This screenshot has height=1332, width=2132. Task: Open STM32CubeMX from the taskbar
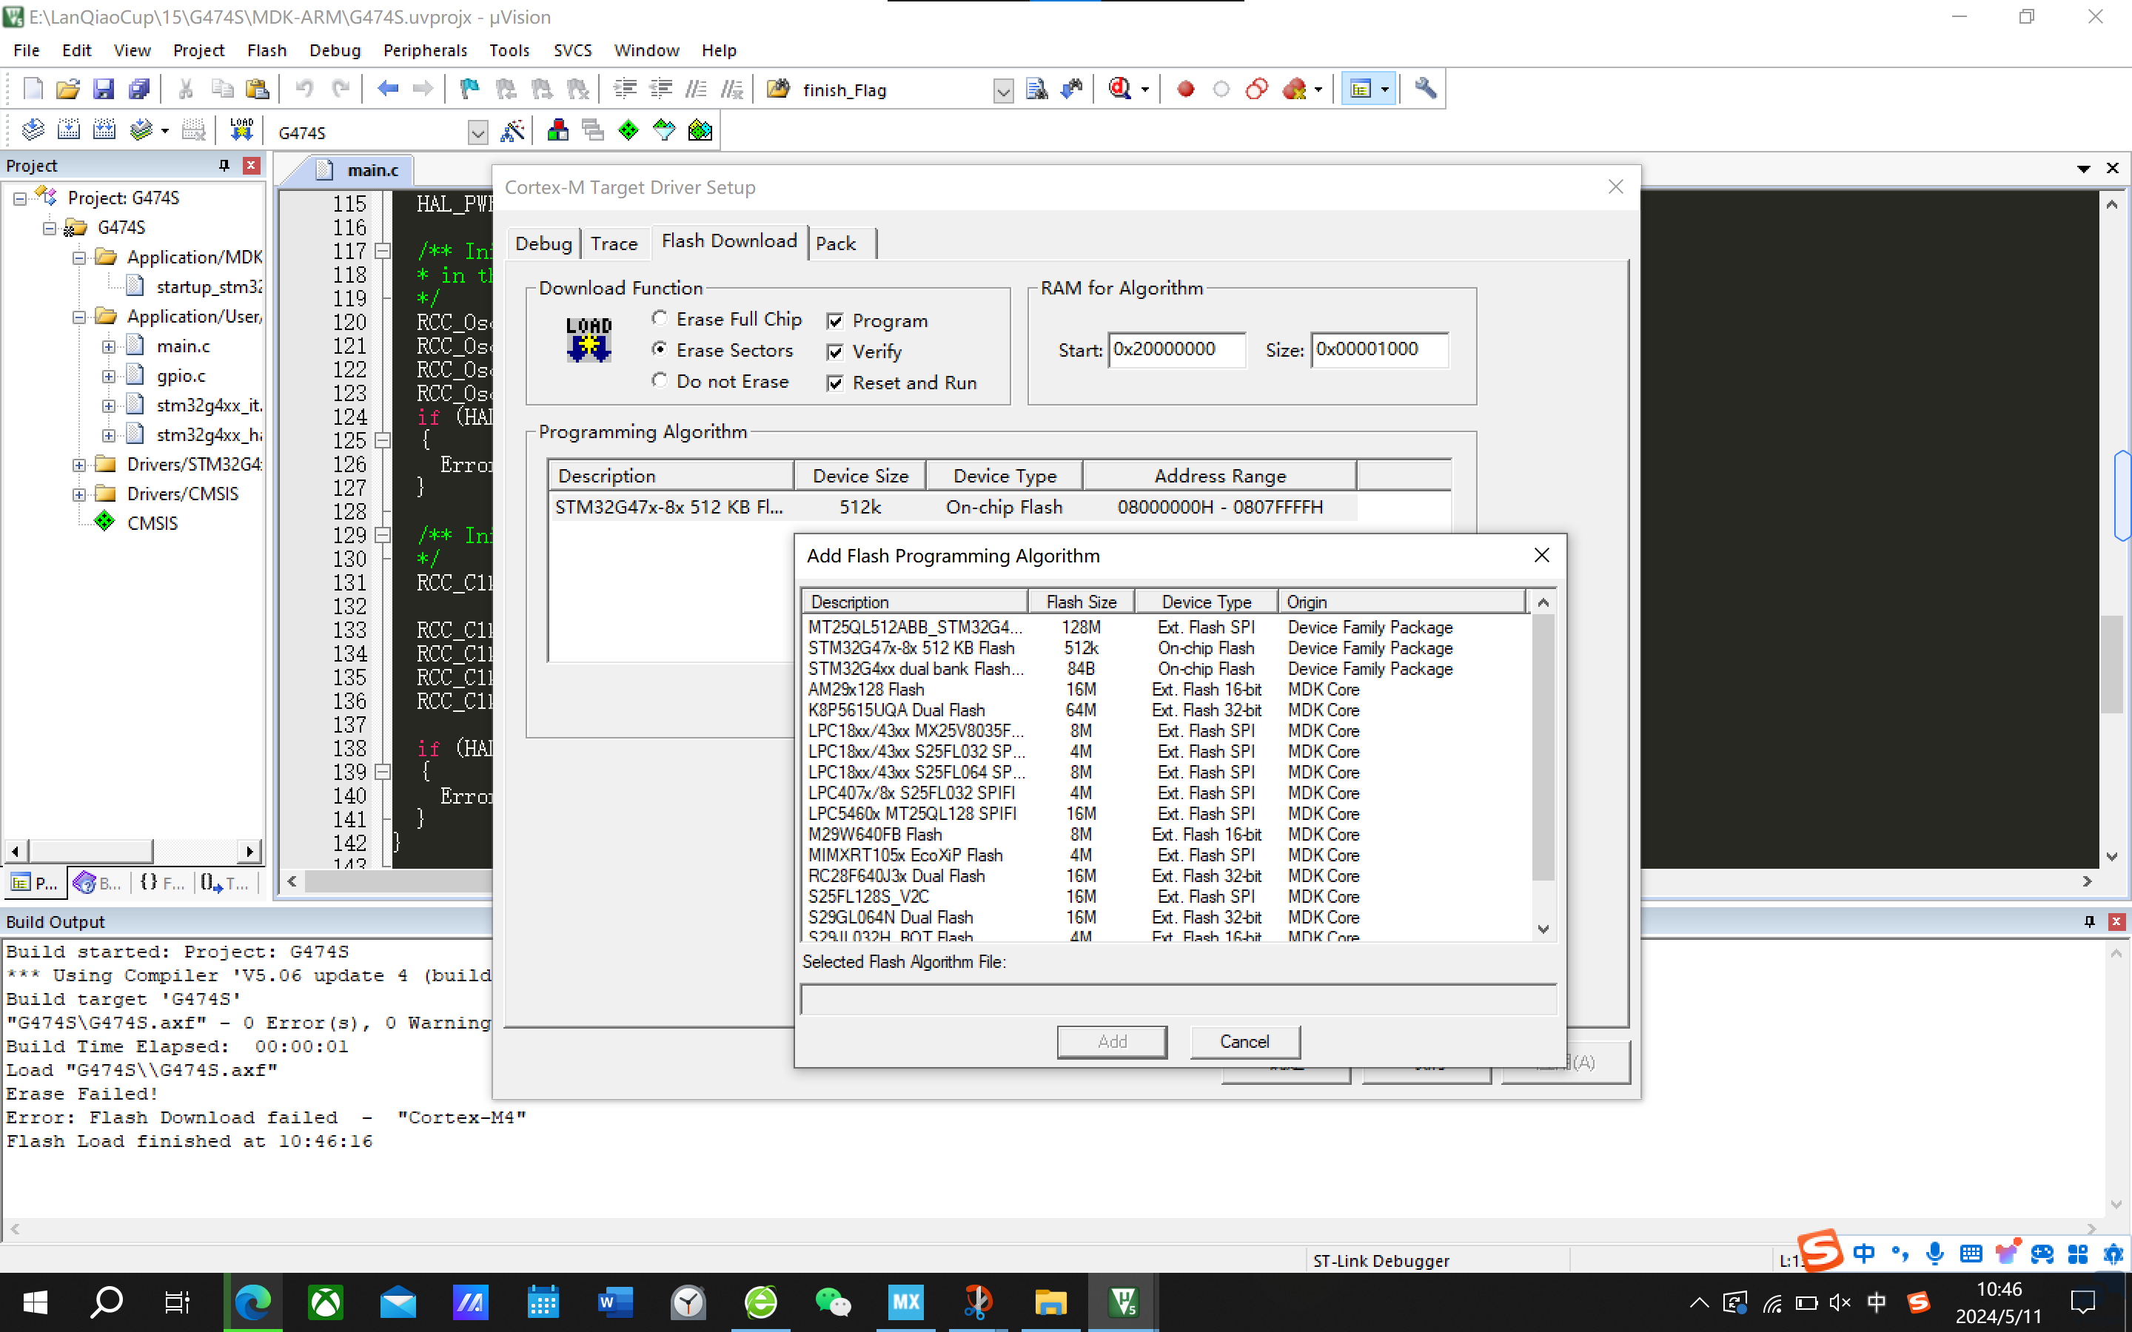[905, 1302]
